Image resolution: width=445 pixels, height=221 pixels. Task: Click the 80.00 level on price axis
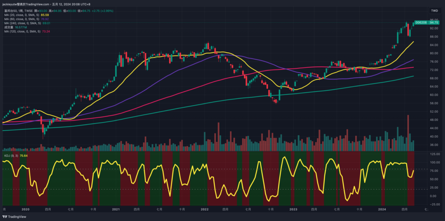434,53
